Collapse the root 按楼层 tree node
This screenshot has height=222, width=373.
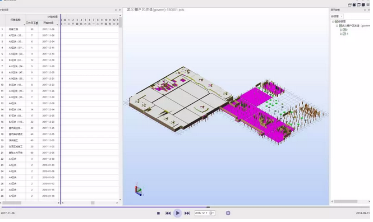pyautogui.click(x=333, y=22)
